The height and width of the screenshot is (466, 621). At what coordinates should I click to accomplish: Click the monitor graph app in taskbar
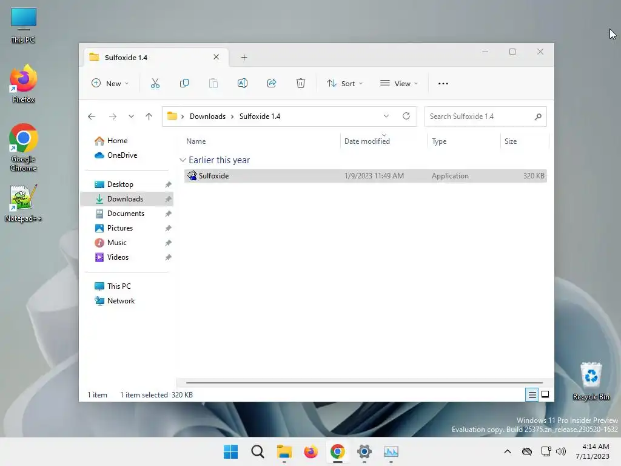391,451
